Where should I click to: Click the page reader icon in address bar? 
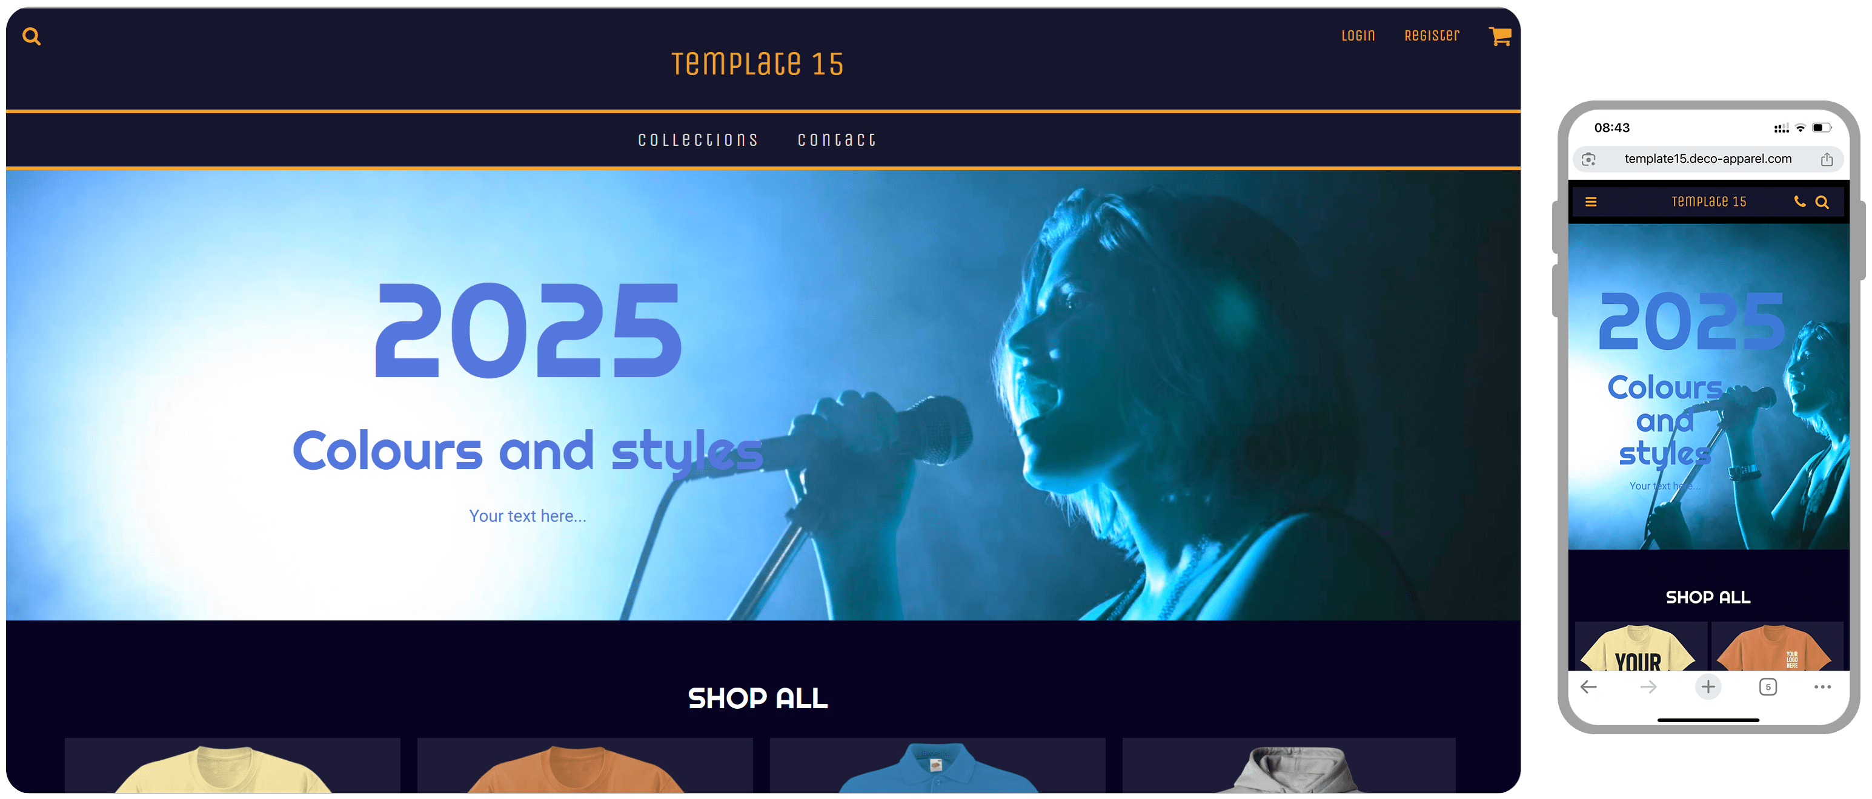click(x=1588, y=159)
